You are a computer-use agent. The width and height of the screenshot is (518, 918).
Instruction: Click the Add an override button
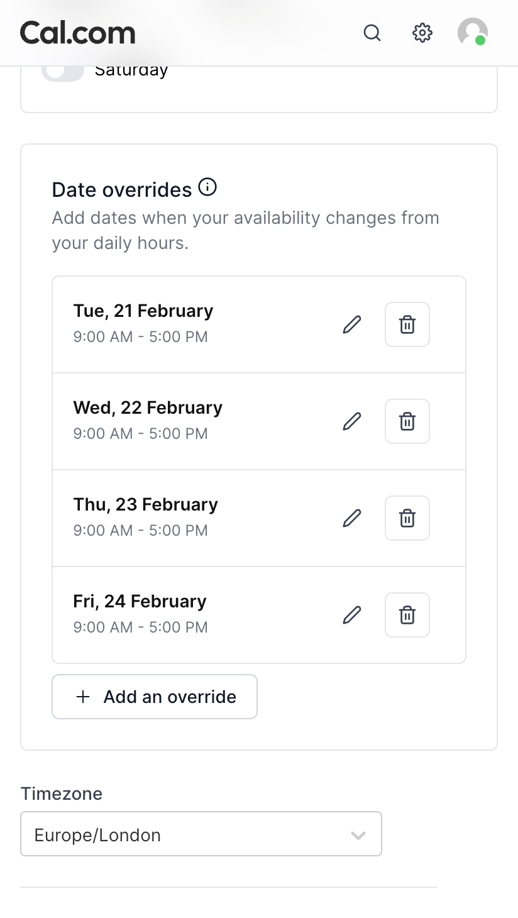click(155, 697)
